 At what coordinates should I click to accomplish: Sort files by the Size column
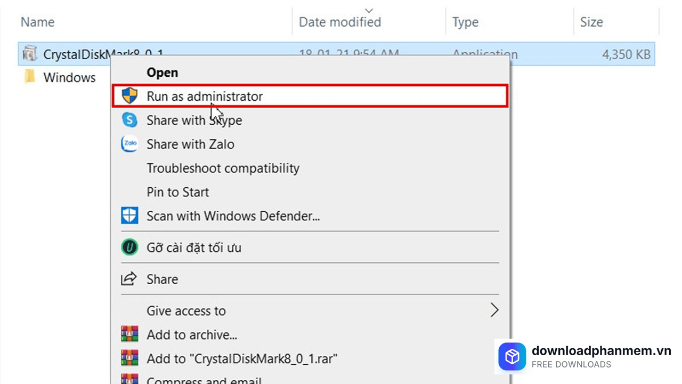click(x=591, y=22)
